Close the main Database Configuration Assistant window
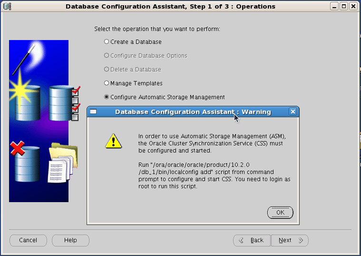Screen dimensions: 361x256 coord(353,7)
